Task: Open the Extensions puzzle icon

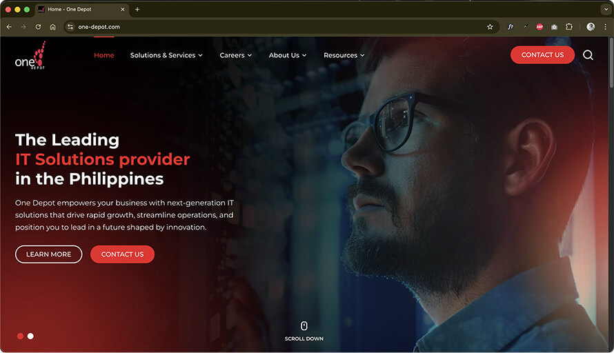Action: pyautogui.click(x=569, y=27)
